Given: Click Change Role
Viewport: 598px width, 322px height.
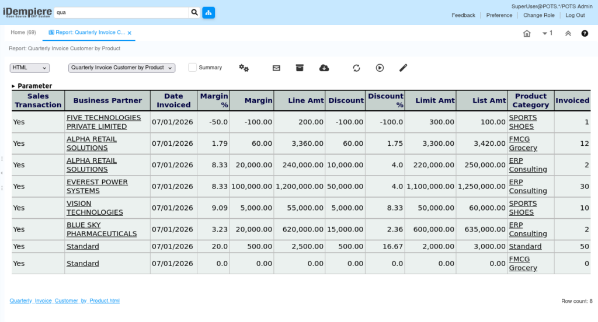Looking at the screenshot, I should click(539, 15).
